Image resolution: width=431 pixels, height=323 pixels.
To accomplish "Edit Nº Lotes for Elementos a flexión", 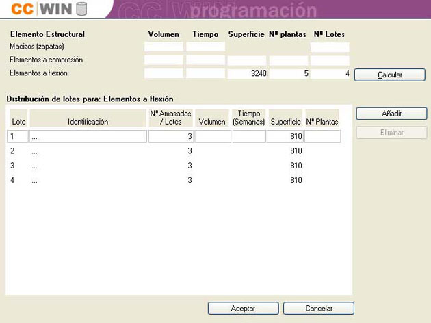I will [x=330, y=73].
